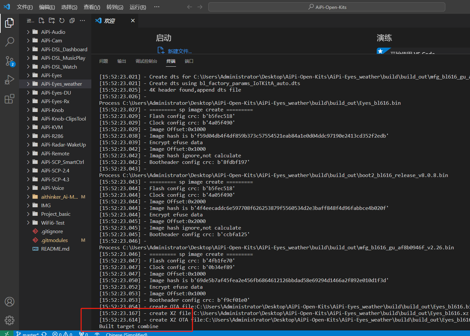Image resolution: width=470 pixels, height=336 pixels.
Task: Click the 'Built target combine' terminal line
Action: coord(129,326)
